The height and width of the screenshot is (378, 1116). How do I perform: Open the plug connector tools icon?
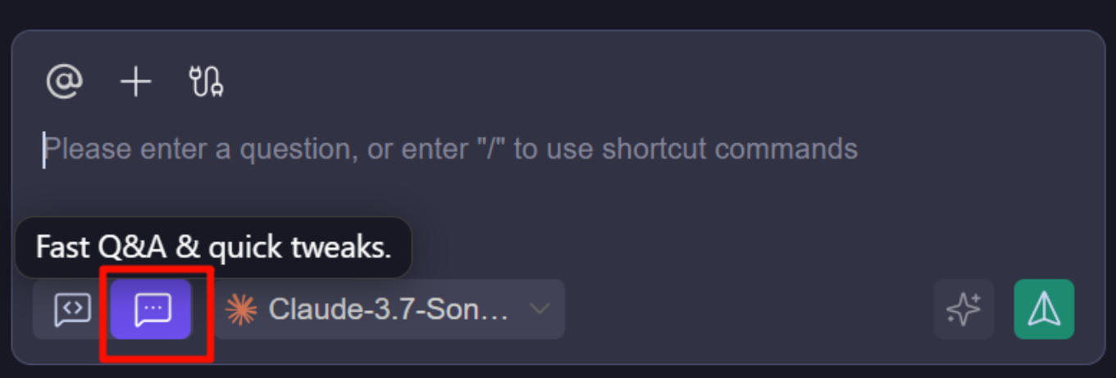(x=207, y=83)
